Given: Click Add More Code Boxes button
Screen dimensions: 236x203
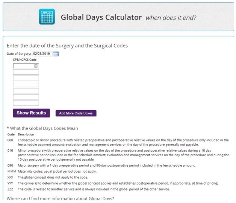Looking at the screenshot, I should 76,113.
